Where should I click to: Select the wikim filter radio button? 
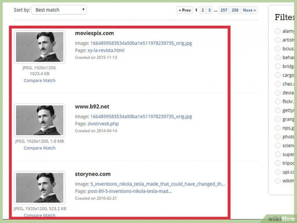click(x=278, y=181)
